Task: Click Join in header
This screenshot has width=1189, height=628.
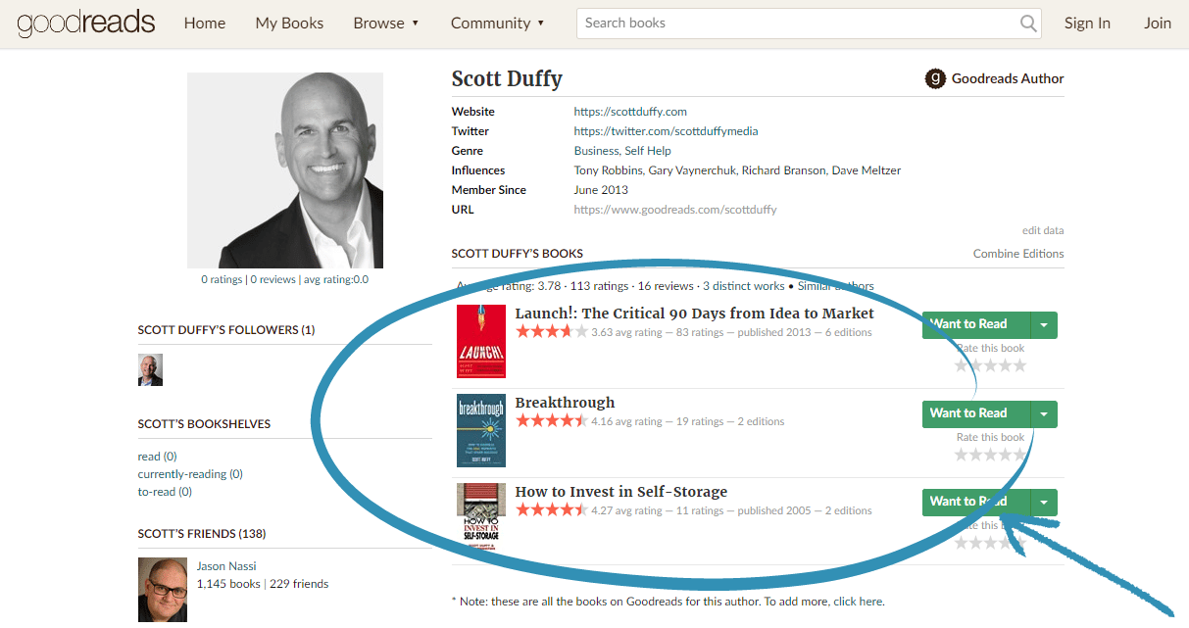Action: click(1158, 24)
